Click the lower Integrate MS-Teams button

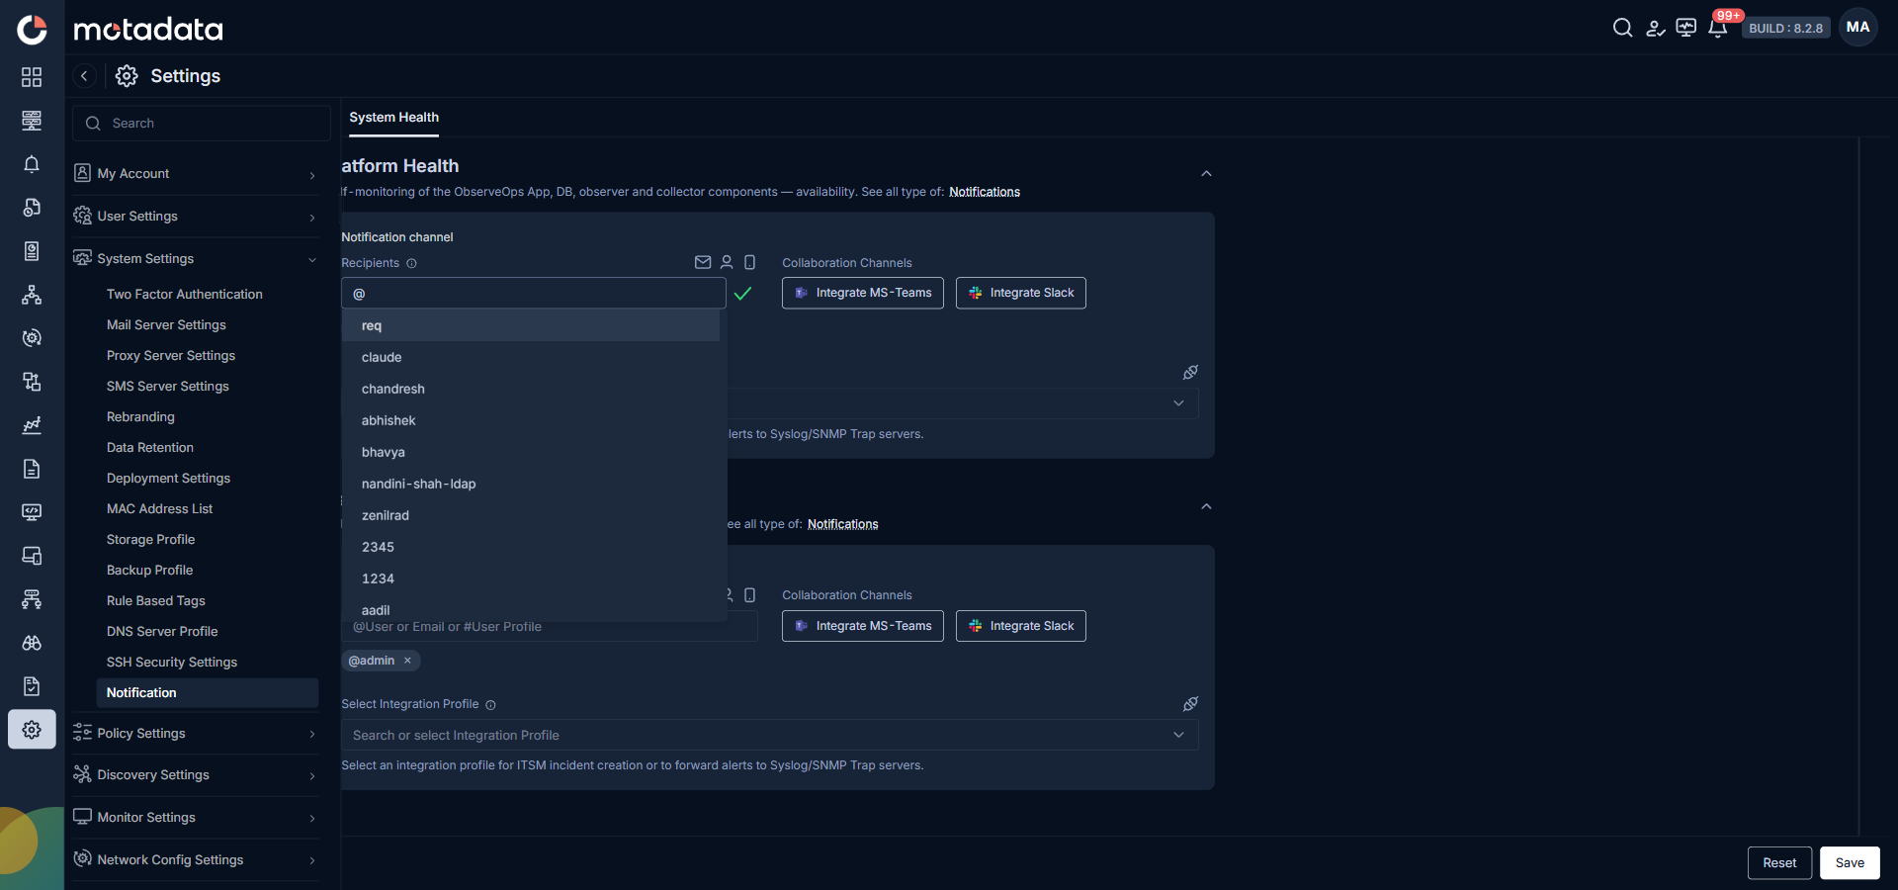point(863,626)
